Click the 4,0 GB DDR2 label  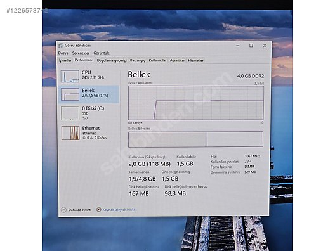(251, 76)
